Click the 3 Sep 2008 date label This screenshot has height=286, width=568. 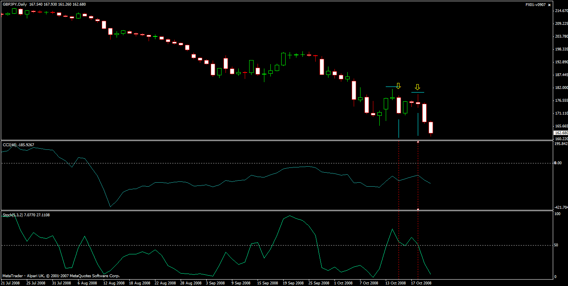pos(216,283)
